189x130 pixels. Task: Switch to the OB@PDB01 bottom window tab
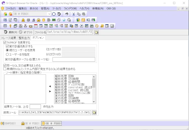point(8,123)
